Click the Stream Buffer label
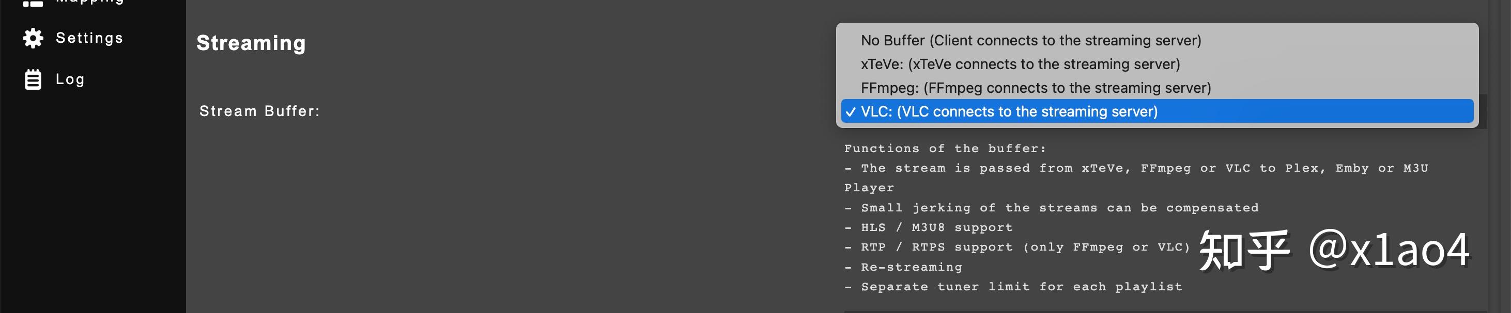Image resolution: width=1511 pixels, height=313 pixels. 259,111
